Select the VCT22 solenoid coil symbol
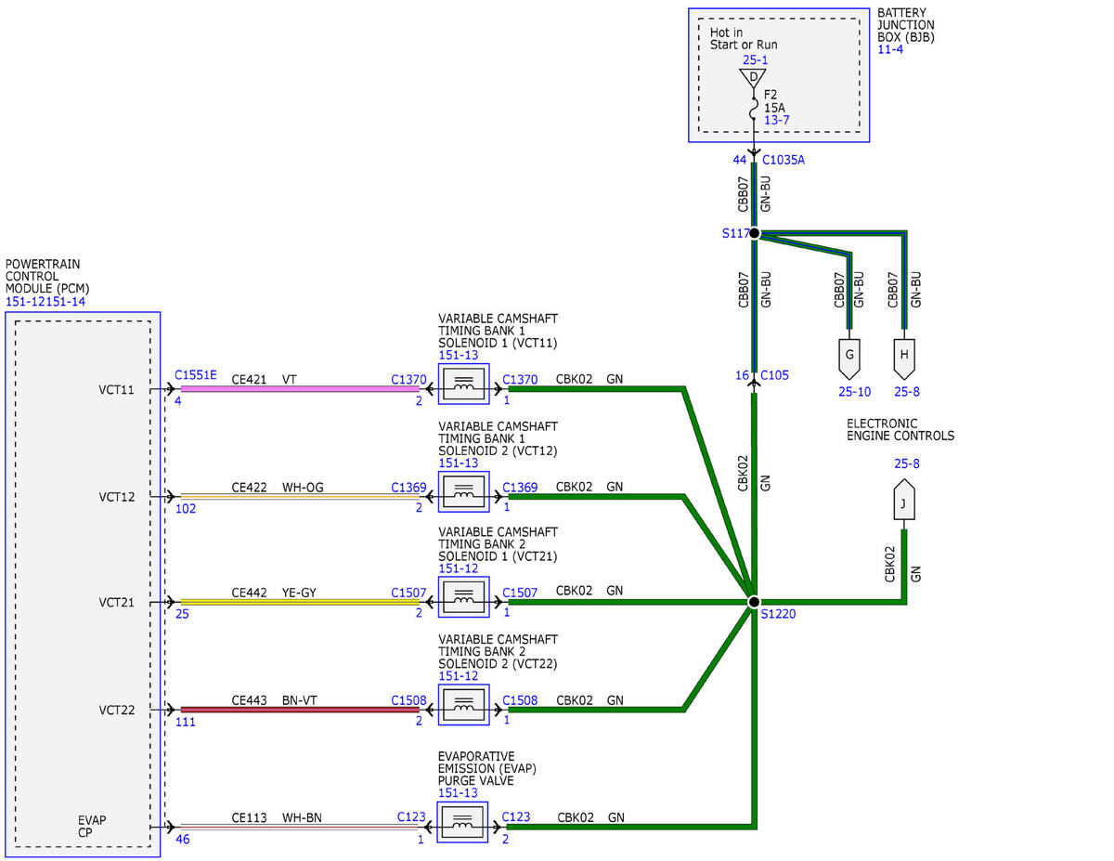The width and height of the screenshot is (1114, 861). tap(463, 705)
